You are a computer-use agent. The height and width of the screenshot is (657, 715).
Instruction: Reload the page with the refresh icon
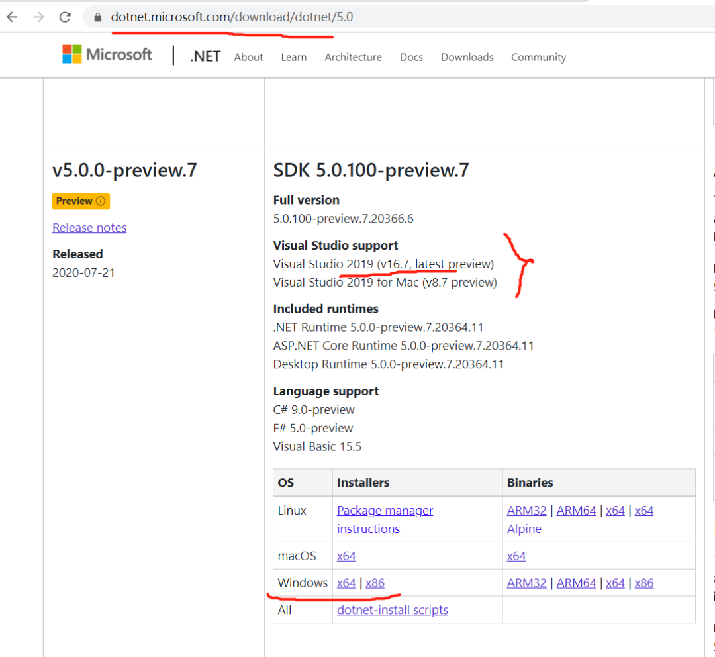tap(65, 17)
